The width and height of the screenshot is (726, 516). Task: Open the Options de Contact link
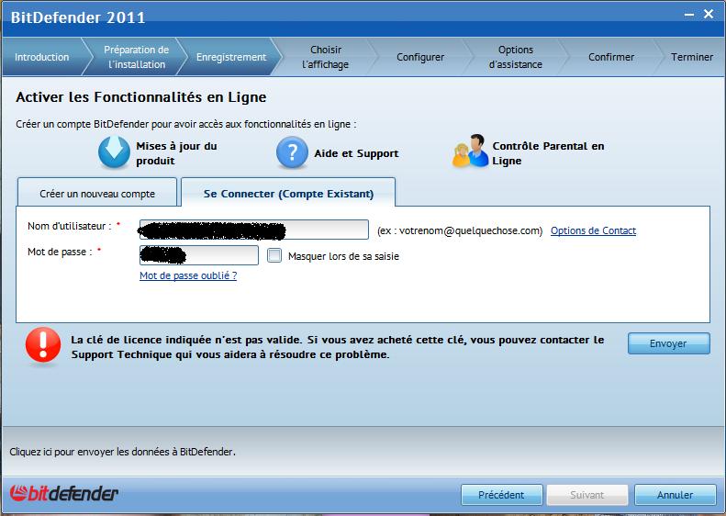pyautogui.click(x=593, y=230)
